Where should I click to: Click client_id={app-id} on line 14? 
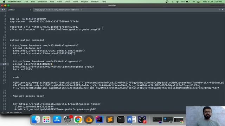pos(27,48)
